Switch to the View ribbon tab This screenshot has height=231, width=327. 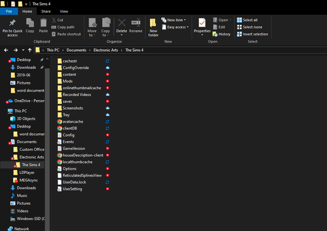point(64,11)
